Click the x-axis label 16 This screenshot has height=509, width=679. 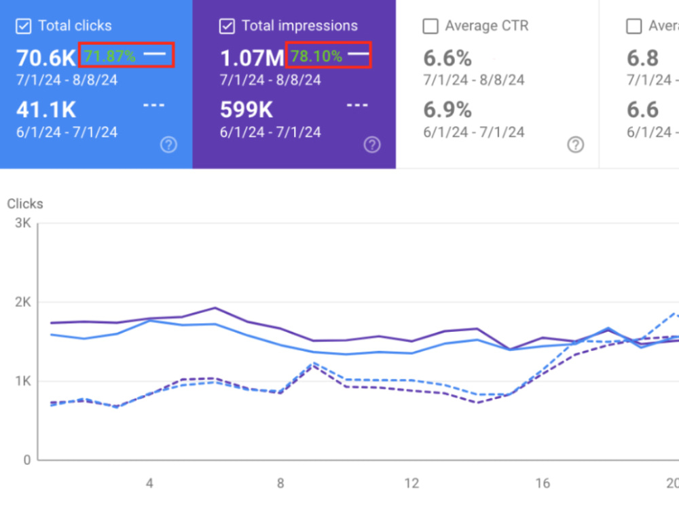coord(543,483)
